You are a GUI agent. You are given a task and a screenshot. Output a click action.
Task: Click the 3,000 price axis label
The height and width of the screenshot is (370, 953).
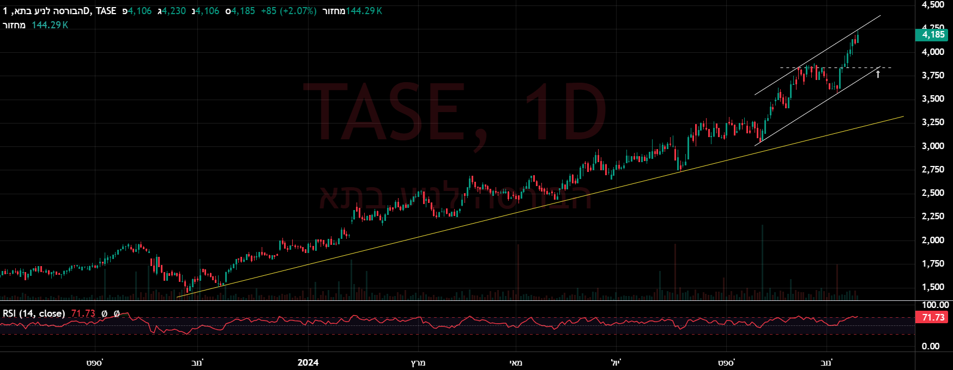click(x=933, y=146)
